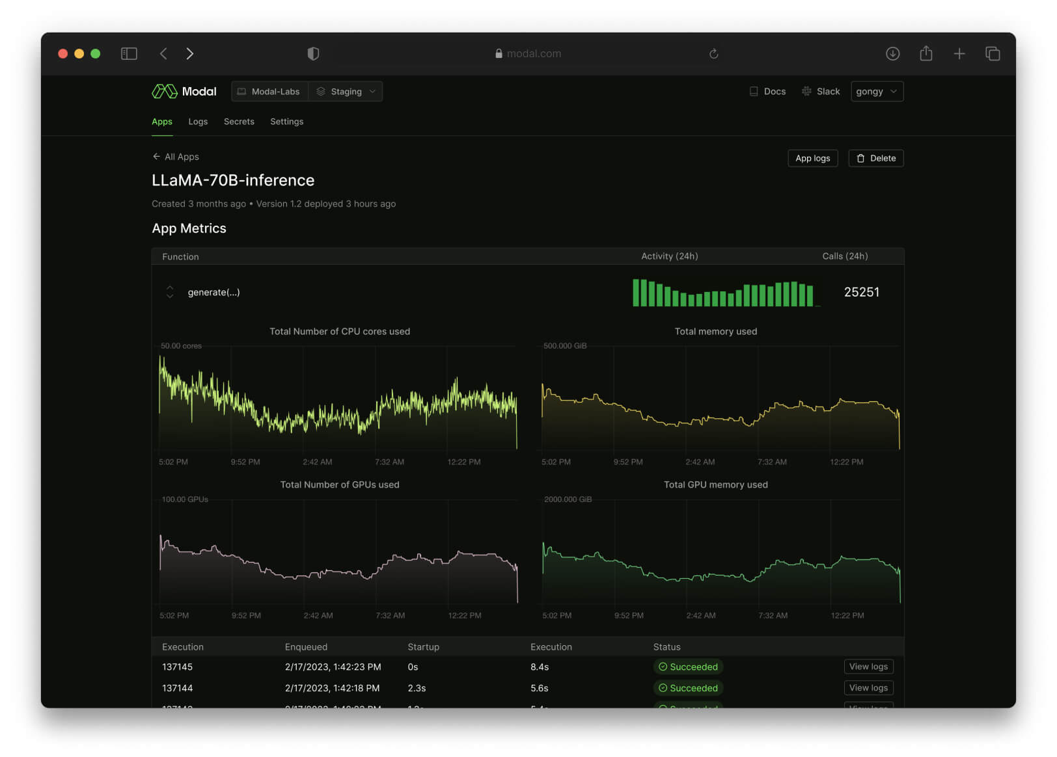The width and height of the screenshot is (1057, 757).
Task: Click the privacy shield icon
Action: [313, 53]
